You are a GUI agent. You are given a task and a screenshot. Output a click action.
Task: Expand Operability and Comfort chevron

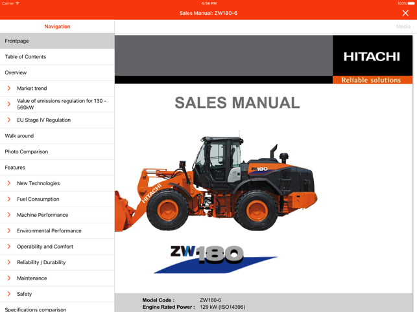point(9,247)
